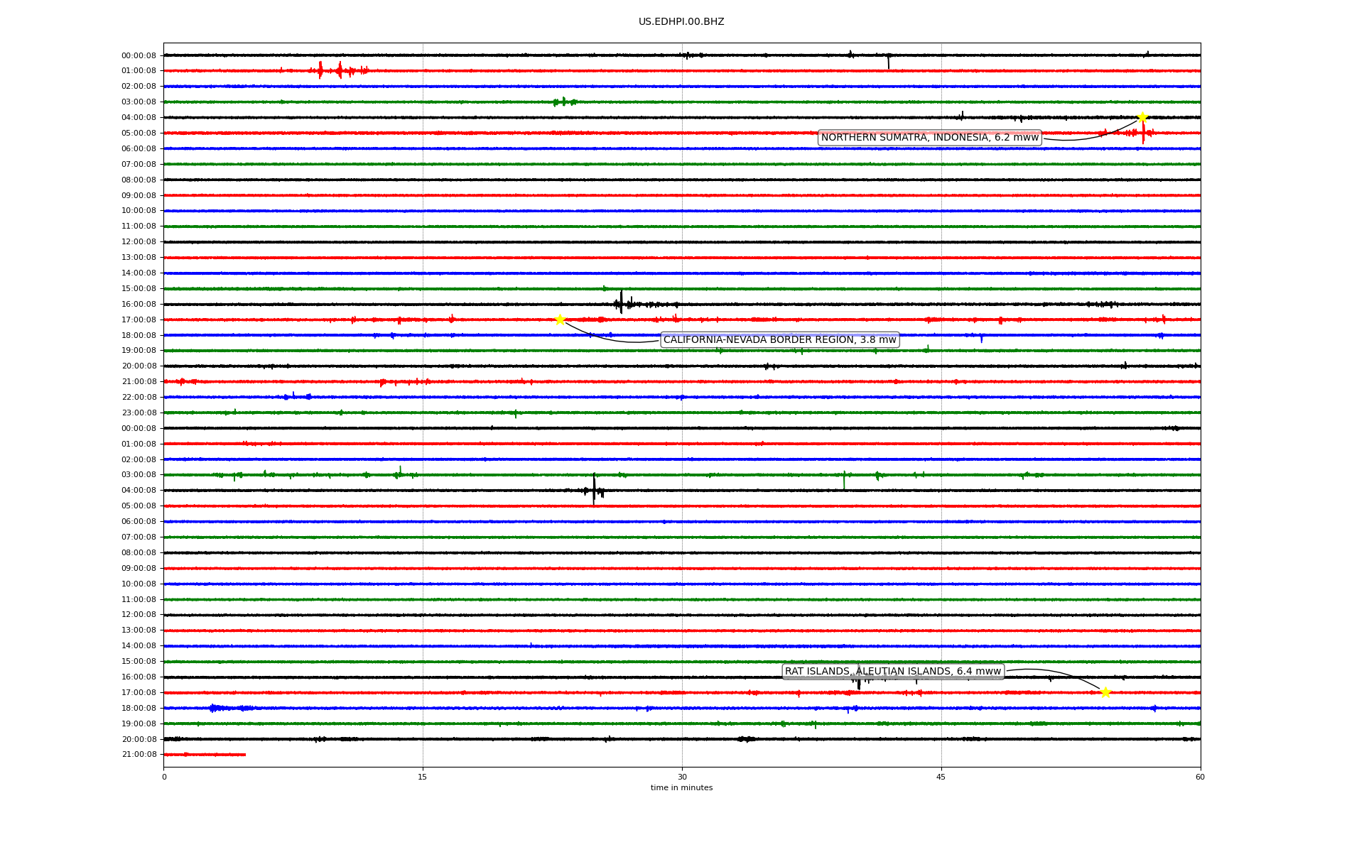This screenshot has height=852, width=1364.
Task: Click the NORTHERN SUMATRA, INDONESIA 6.2 mww label
Action: pos(929,138)
